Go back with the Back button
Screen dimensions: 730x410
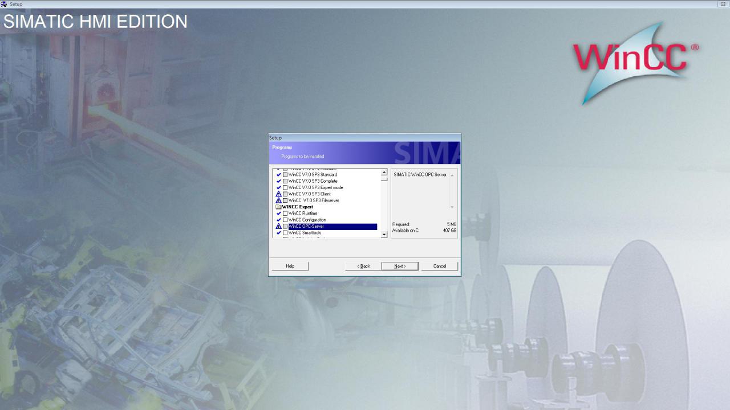pyautogui.click(x=363, y=266)
